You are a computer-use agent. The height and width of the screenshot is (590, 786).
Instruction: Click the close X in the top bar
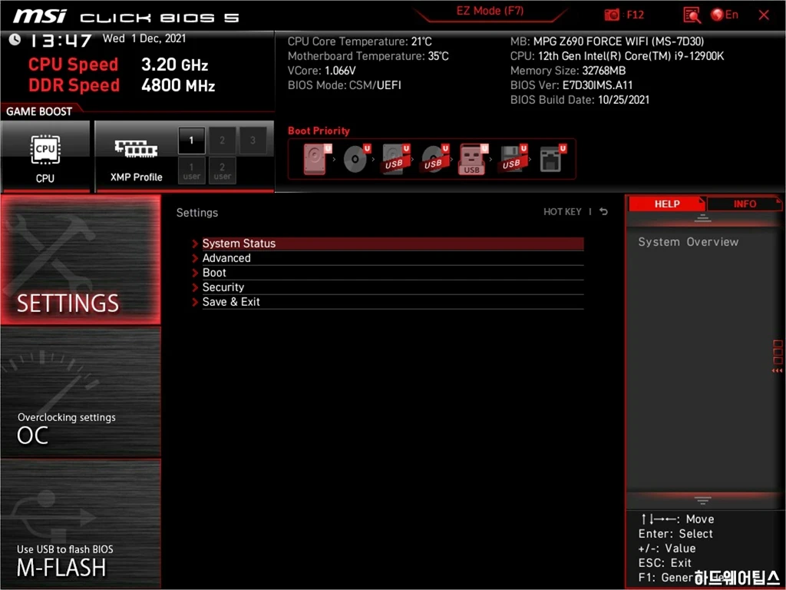click(764, 15)
